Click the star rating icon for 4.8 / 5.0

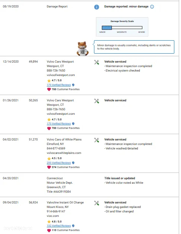click(49, 222)
